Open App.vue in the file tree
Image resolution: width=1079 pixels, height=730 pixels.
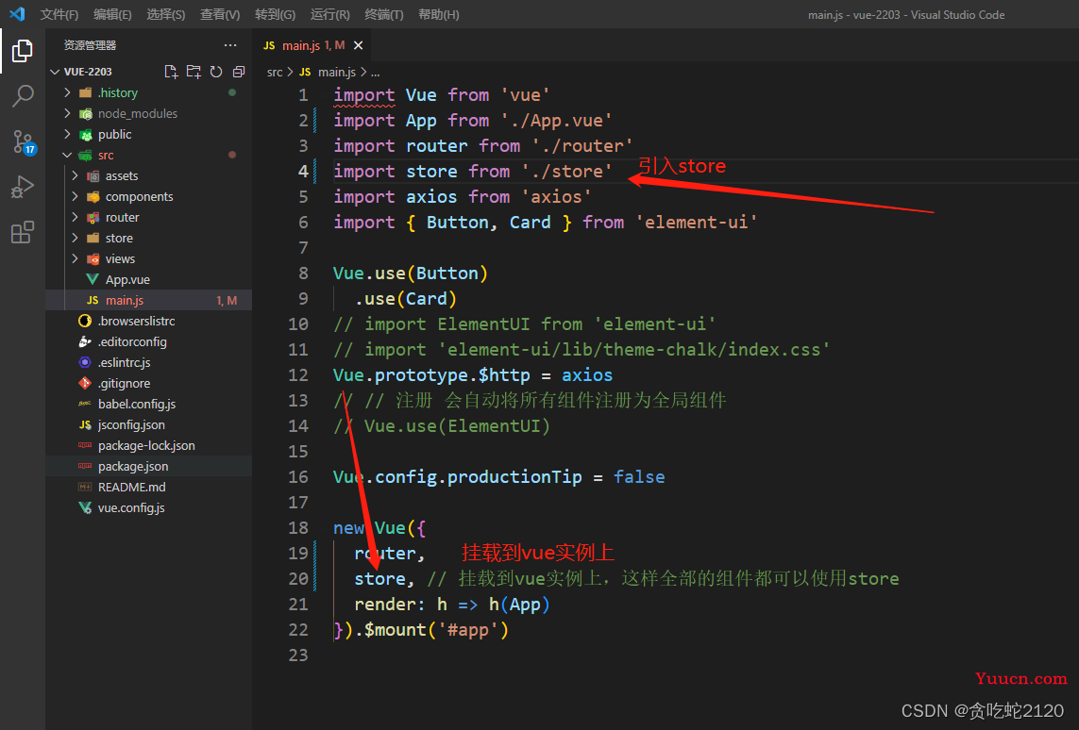(x=148, y=280)
